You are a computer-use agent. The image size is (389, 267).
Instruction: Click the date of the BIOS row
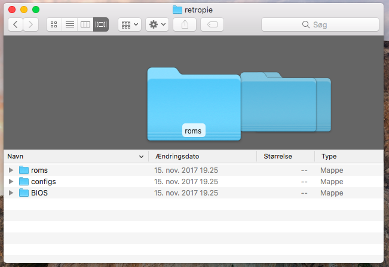click(x=186, y=193)
